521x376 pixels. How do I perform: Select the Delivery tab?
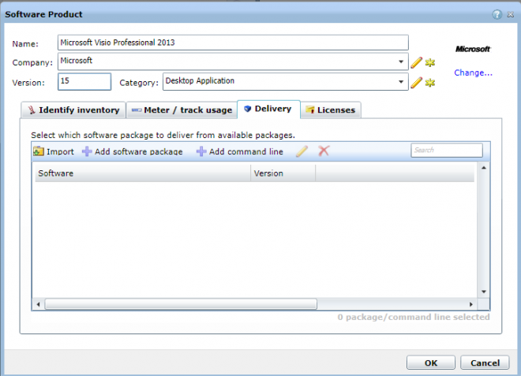[x=268, y=109]
